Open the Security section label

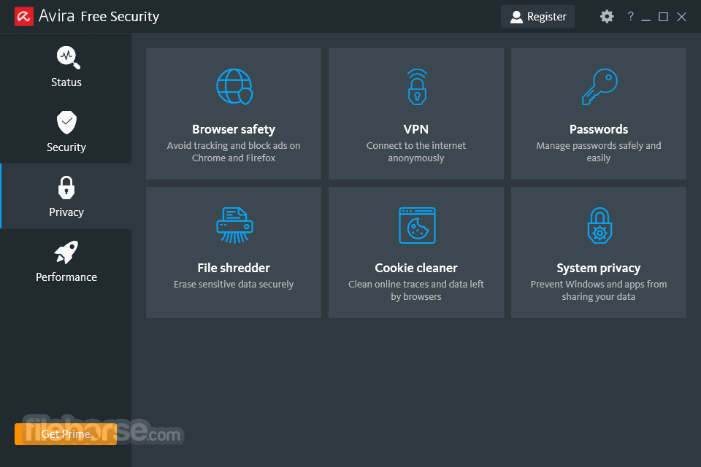pyautogui.click(x=66, y=147)
